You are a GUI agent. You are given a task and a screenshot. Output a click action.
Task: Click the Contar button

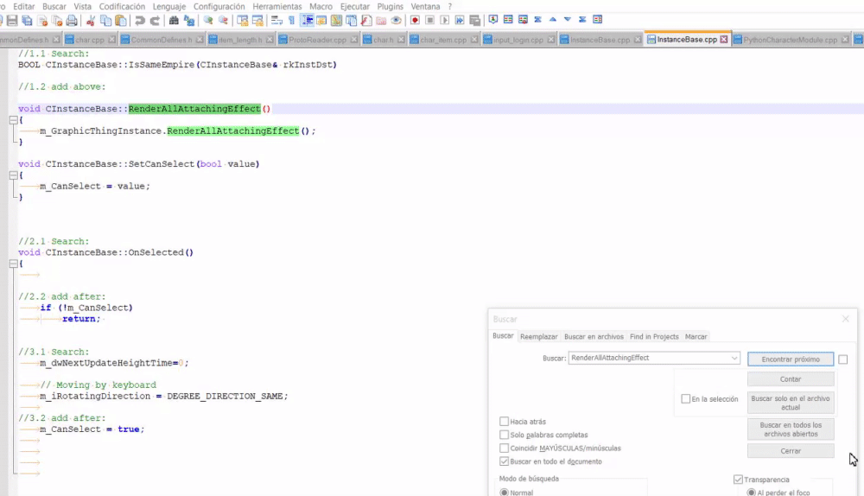pyautogui.click(x=791, y=379)
